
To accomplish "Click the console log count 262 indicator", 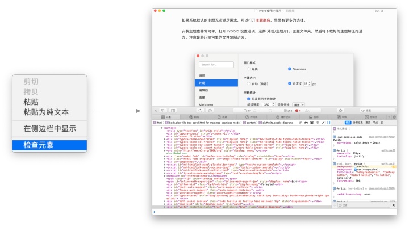I will point(288,111).
